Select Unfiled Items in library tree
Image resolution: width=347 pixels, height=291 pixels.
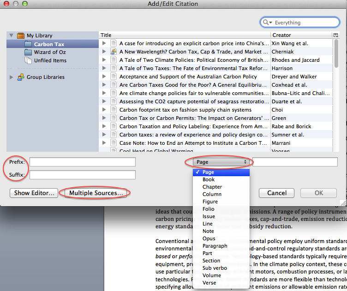[53, 60]
